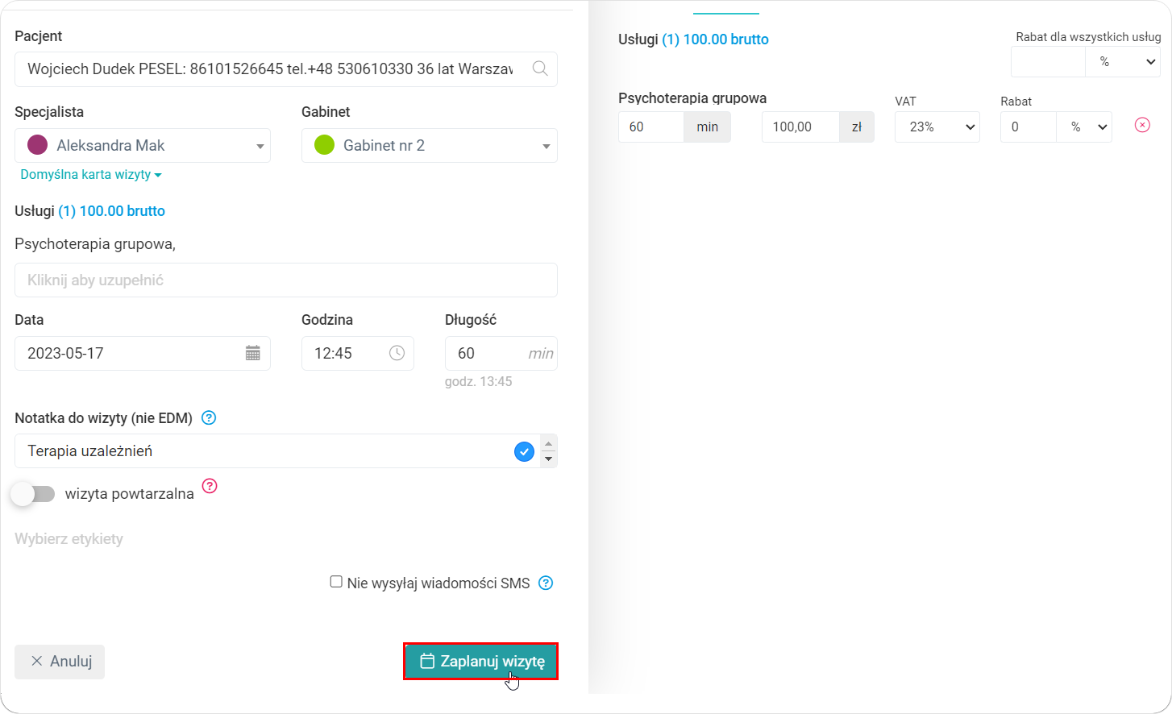Click the blue checkmark in note field
The width and height of the screenshot is (1172, 714).
524,451
